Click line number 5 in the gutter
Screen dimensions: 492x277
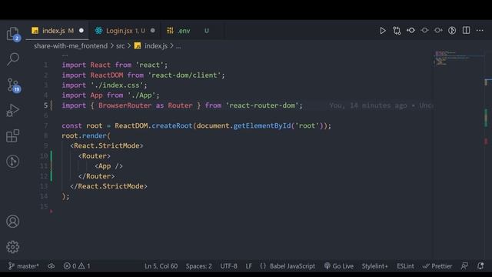46,105
